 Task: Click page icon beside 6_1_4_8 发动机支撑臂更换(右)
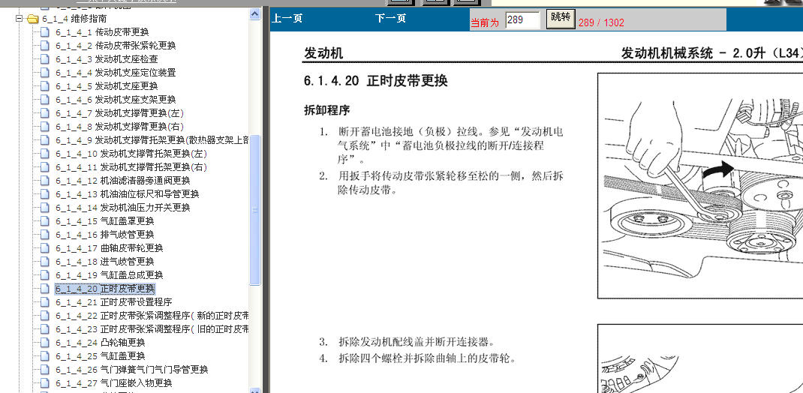[x=45, y=127]
